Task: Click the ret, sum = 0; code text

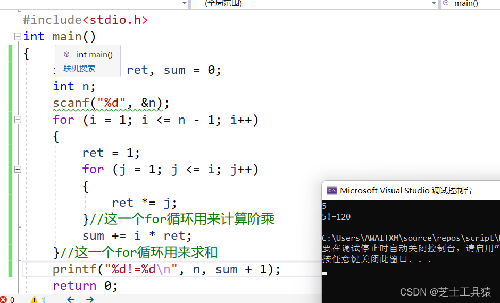Action: point(174,70)
